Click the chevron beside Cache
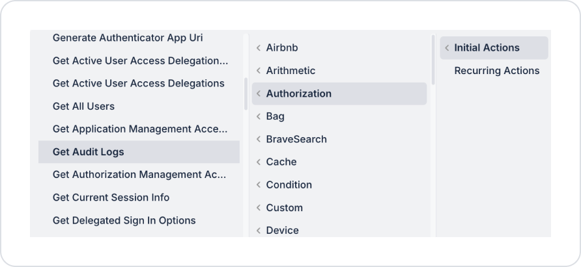 [259, 162]
